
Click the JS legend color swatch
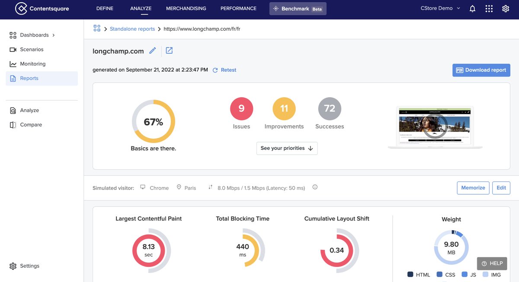click(x=465, y=275)
